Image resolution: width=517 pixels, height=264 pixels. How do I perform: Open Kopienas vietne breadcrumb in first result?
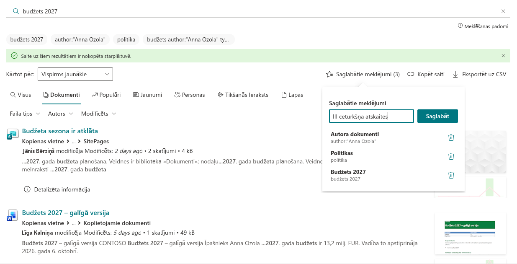(x=43, y=141)
